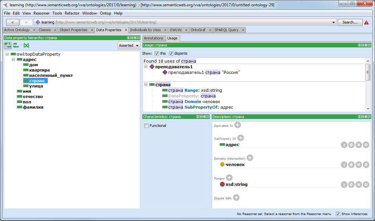Click the plus icon next to Equivalent To
The height and width of the screenshot is (221, 375).
237,125
